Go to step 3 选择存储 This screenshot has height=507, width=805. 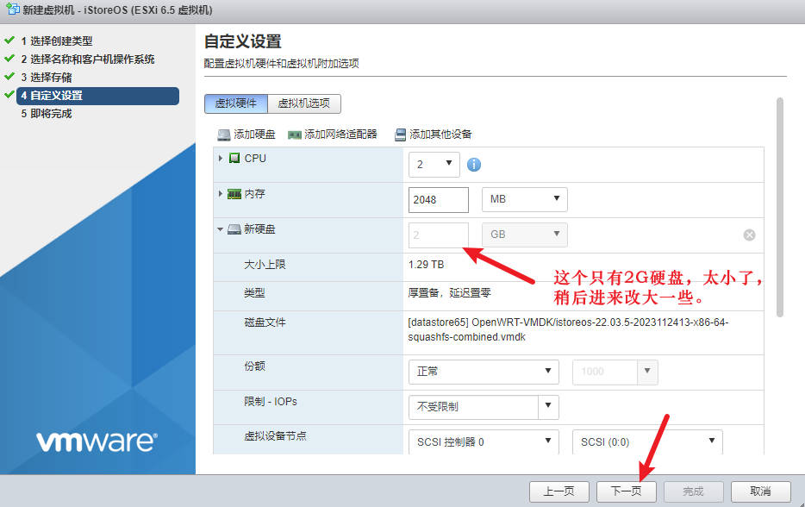(x=47, y=78)
